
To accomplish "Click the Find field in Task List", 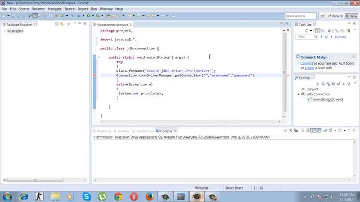I will 307,37.
